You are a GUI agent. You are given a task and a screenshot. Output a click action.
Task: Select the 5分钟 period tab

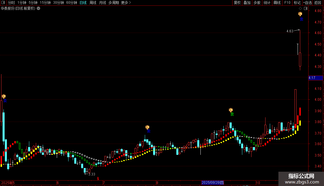pos(33,3)
